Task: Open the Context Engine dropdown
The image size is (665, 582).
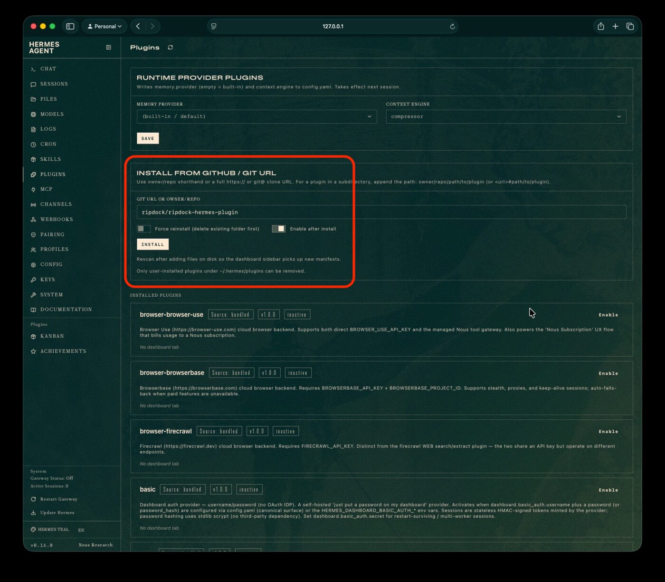Action: (x=506, y=116)
